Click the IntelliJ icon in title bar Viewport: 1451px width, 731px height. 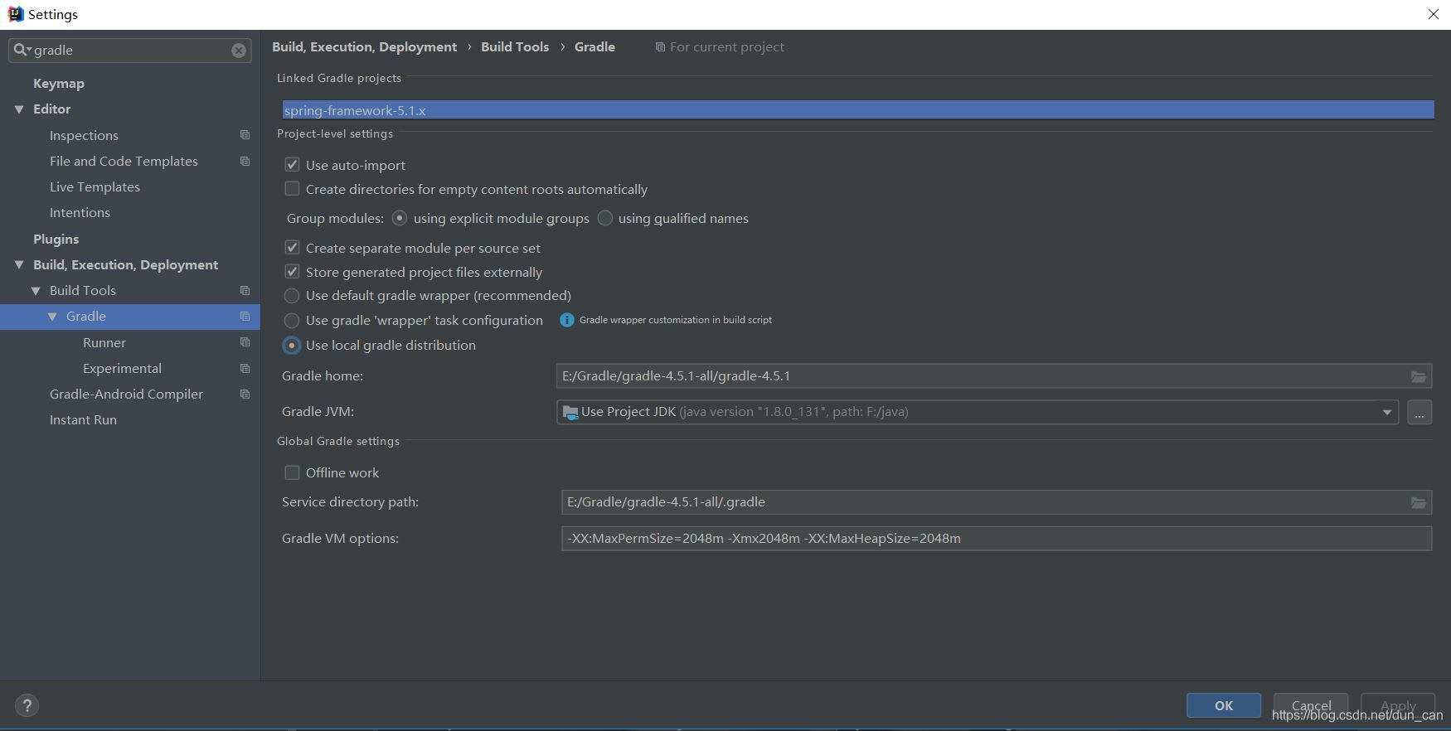pos(15,14)
